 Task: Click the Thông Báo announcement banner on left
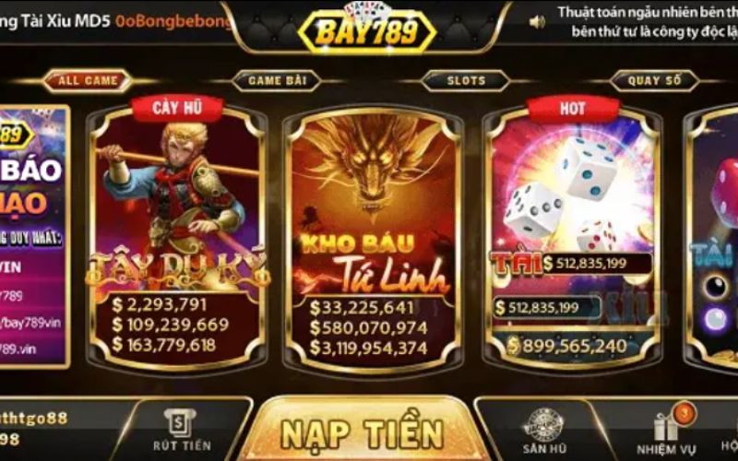(x=34, y=236)
